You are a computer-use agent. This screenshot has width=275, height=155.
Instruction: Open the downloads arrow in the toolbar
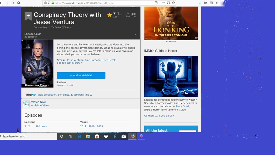200,3
